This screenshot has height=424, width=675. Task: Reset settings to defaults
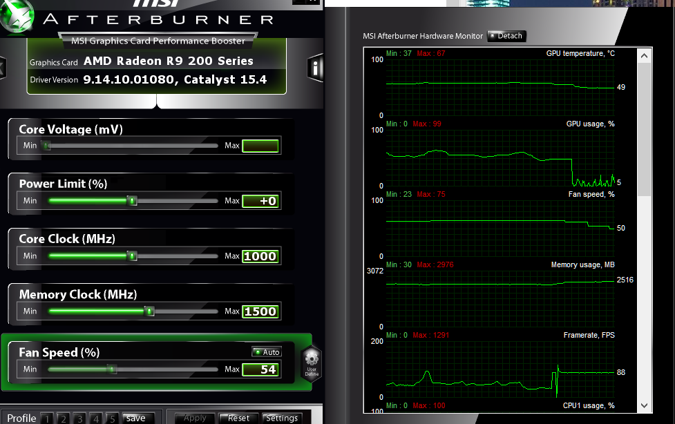click(x=238, y=418)
